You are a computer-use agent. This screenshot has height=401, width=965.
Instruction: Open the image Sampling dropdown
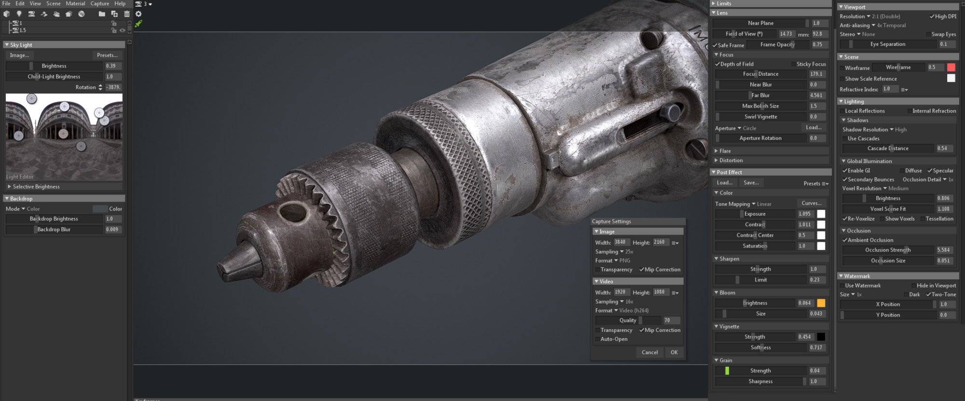614,252
